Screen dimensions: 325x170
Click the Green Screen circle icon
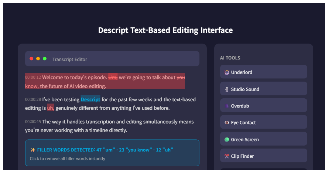click(227, 140)
